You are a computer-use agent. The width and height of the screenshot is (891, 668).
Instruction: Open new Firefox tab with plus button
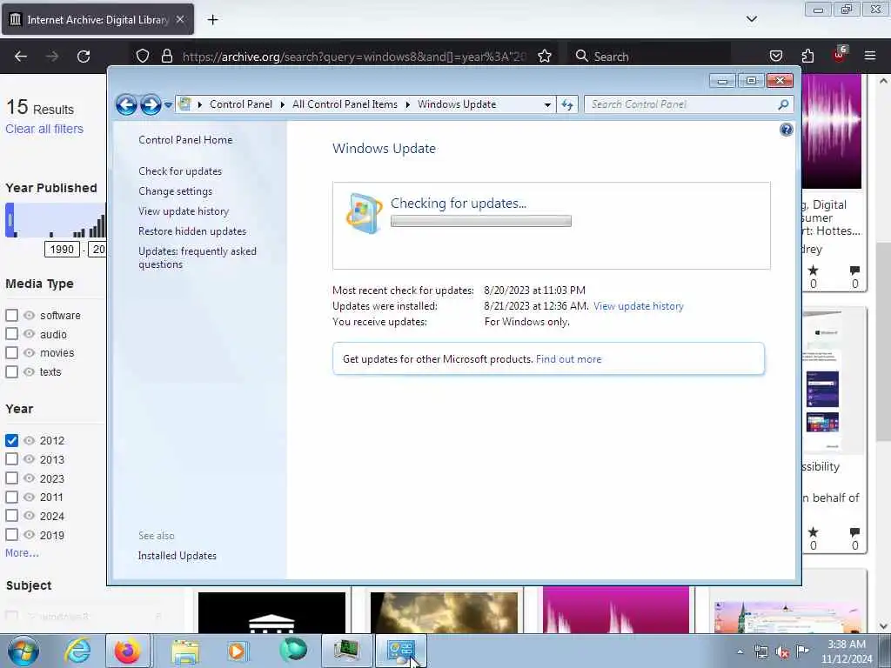[x=212, y=20]
